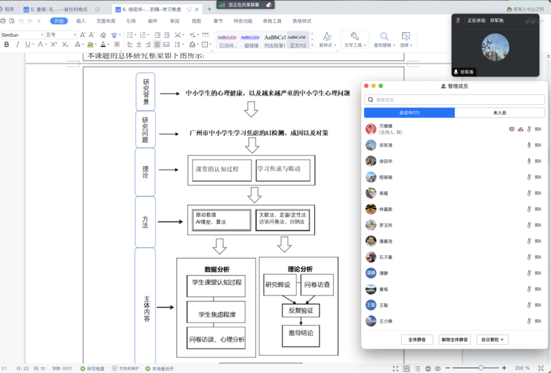
Task: Click the Bold formatting icon
Action: tap(6, 45)
